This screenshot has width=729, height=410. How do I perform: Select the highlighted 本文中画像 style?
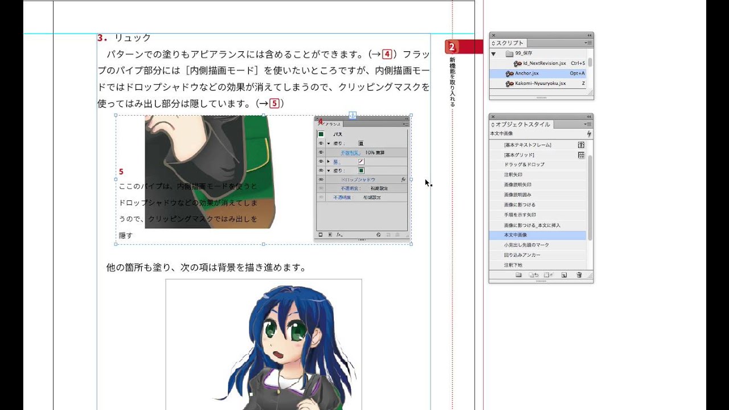tap(538, 235)
